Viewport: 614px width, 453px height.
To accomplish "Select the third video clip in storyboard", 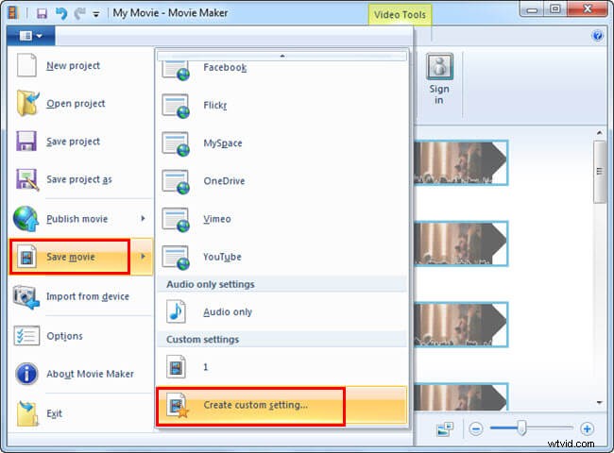I will pos(461,325).
